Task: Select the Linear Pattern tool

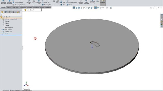Action: 58,2
